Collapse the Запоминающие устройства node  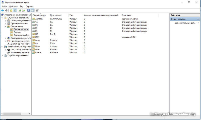coord(2,47)
